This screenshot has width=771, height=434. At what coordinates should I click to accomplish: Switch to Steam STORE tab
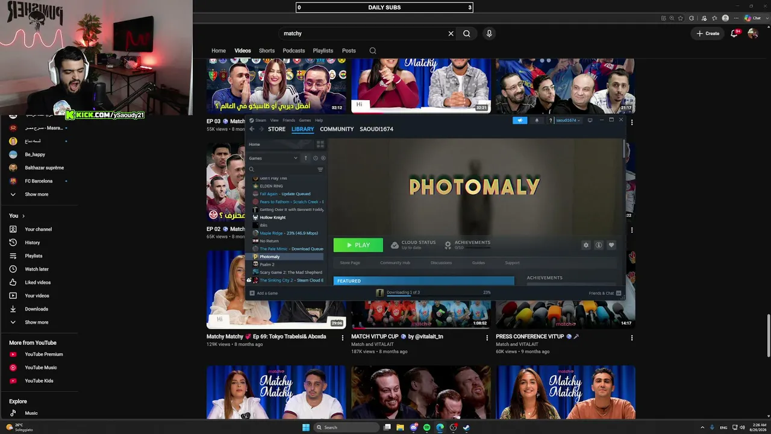tap(276, 129)
